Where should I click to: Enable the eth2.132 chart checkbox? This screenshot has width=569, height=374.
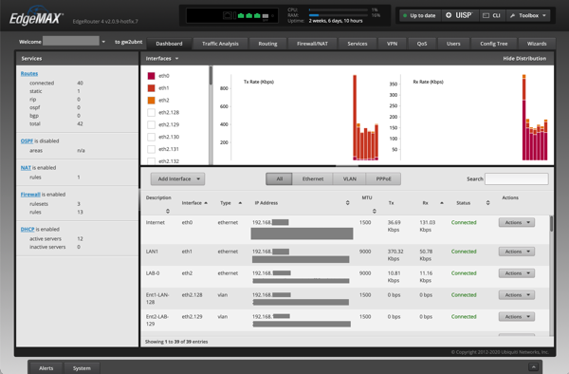152,160
